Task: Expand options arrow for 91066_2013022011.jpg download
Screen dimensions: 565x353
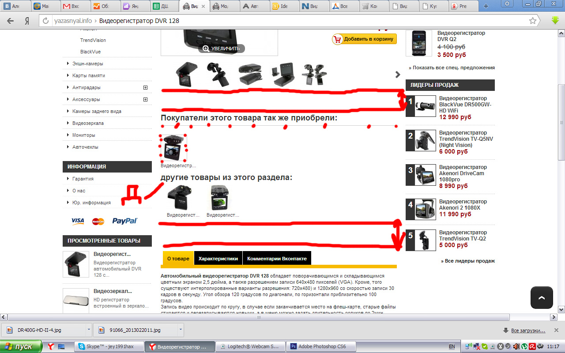Action: 181,330
